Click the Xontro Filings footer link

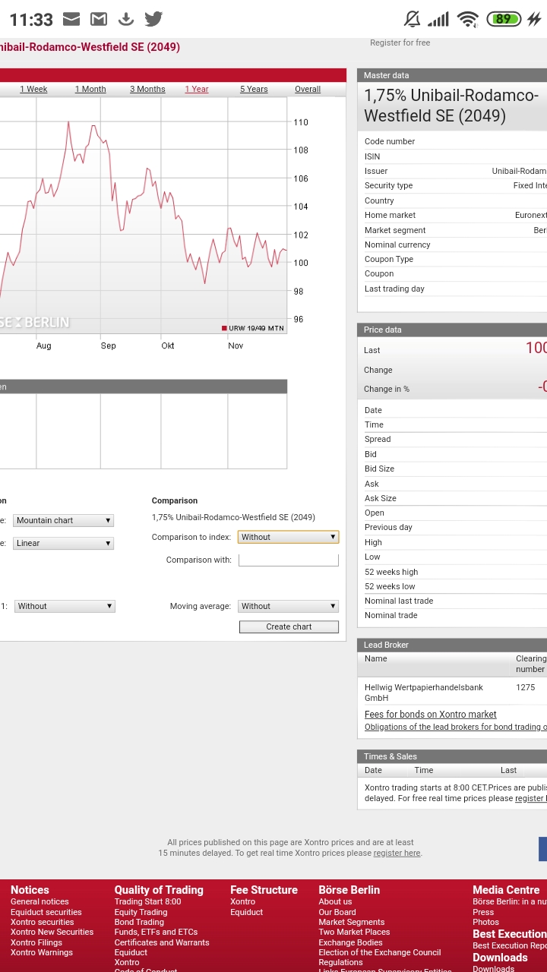point(37,942)
